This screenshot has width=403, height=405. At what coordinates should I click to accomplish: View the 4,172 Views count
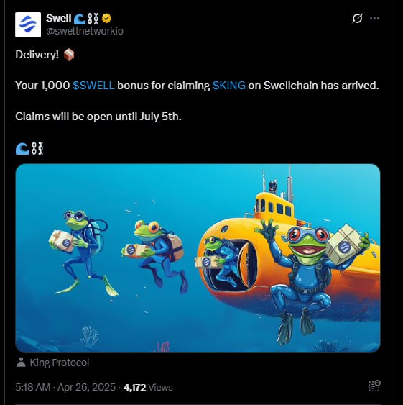(x=148, y=387)
